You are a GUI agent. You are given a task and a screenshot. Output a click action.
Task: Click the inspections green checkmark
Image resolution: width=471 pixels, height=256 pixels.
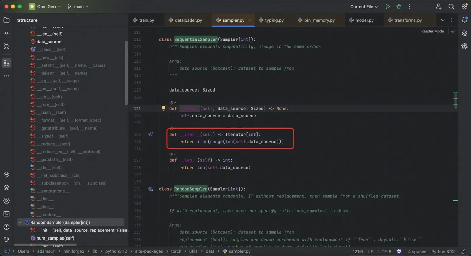tap(453, 31)
